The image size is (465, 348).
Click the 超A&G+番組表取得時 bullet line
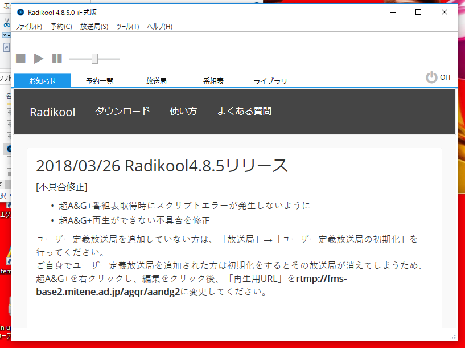[184, 206]
